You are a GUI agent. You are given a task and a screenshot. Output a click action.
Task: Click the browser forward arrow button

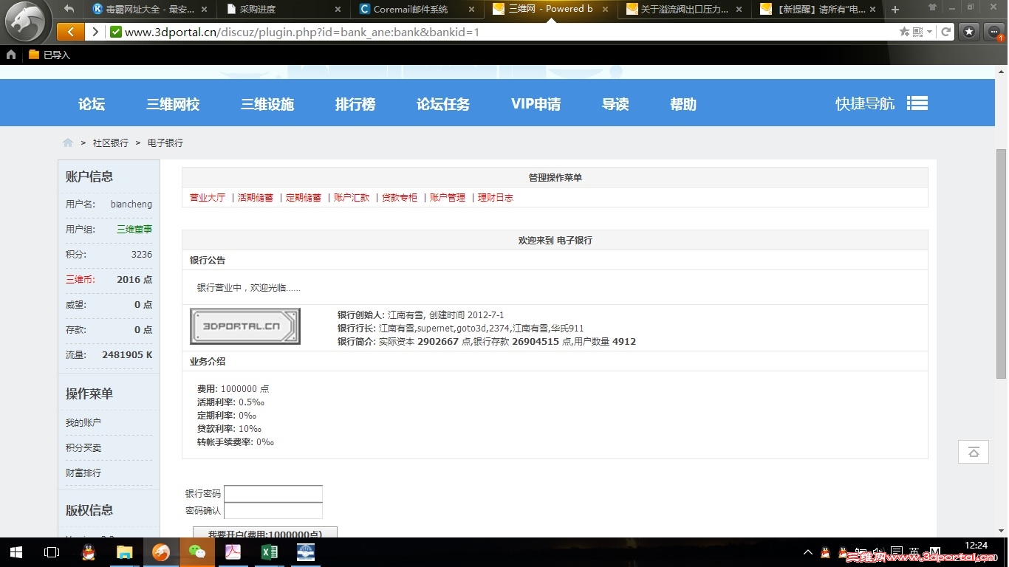click(x=95, y=32)
